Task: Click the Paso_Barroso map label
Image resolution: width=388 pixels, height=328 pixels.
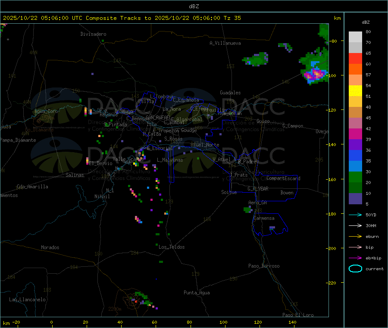Action: coord(264,266)
